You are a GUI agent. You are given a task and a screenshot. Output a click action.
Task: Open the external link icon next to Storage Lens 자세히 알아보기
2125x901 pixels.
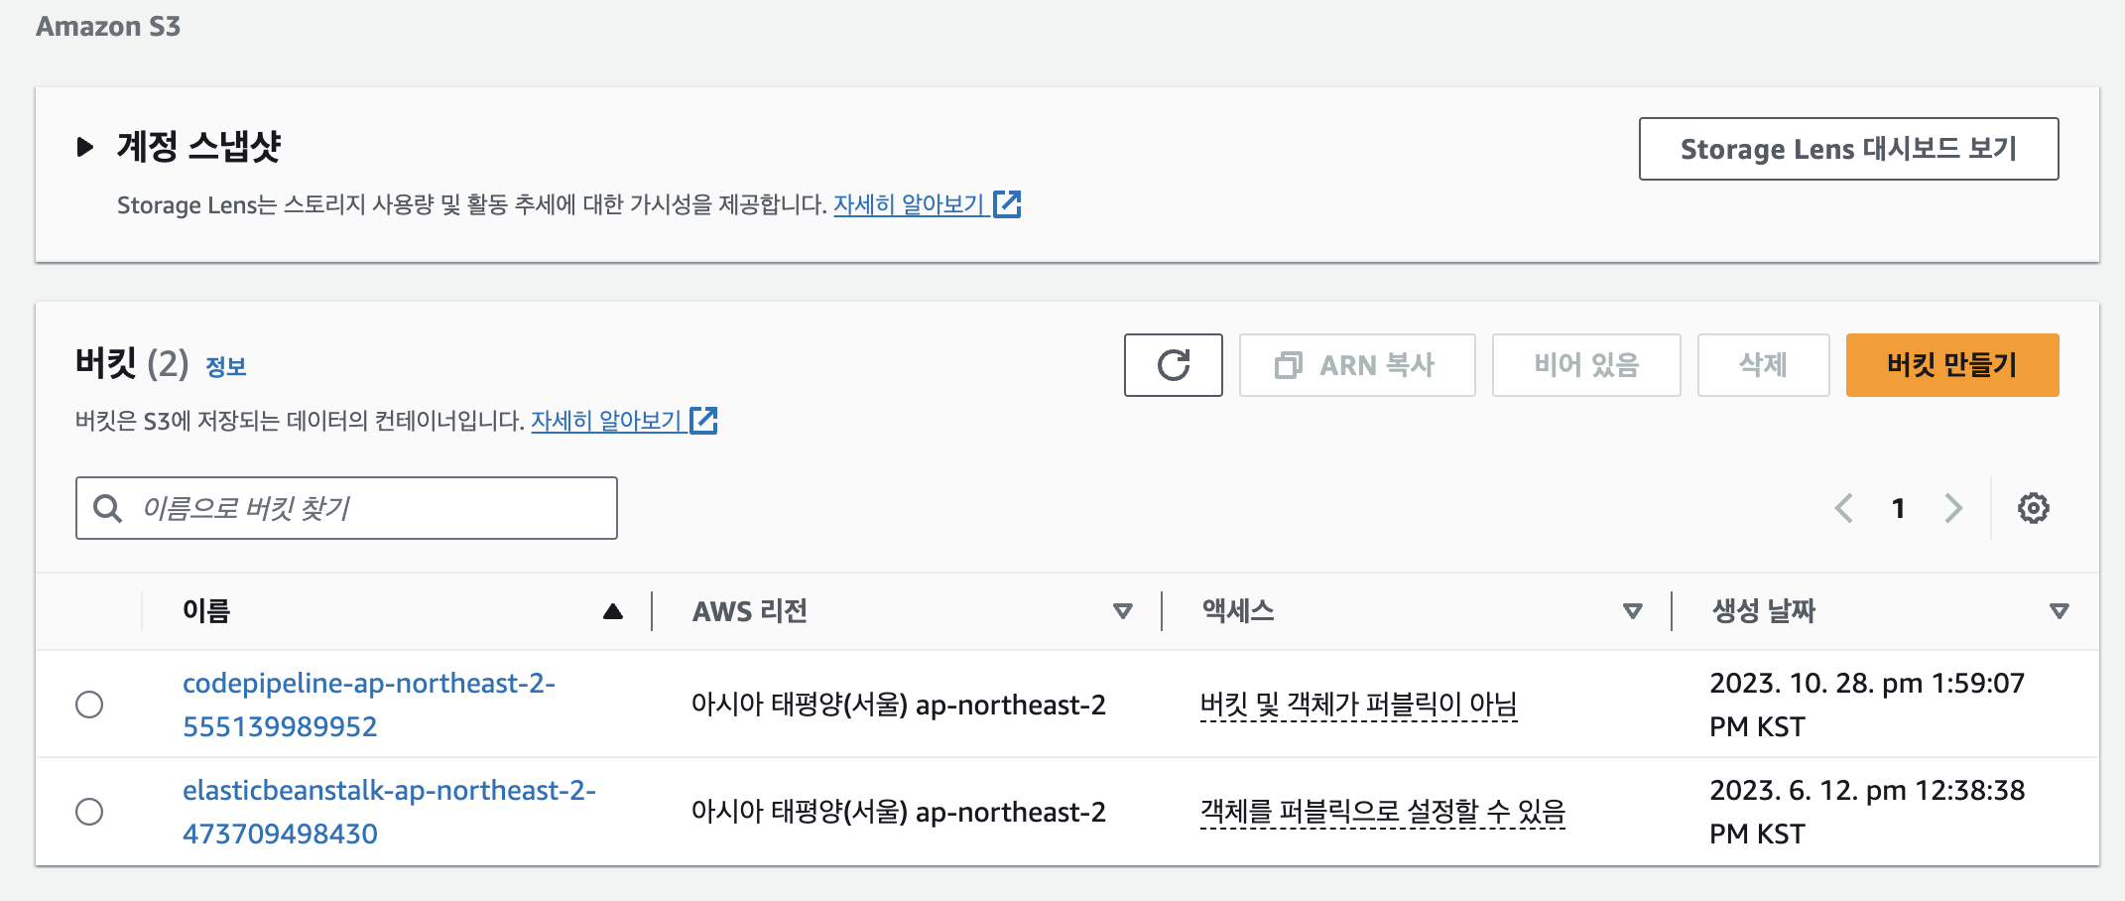point(1009,203)
